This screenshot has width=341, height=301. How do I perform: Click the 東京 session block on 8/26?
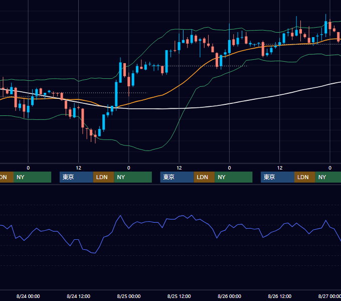[277, 177]
